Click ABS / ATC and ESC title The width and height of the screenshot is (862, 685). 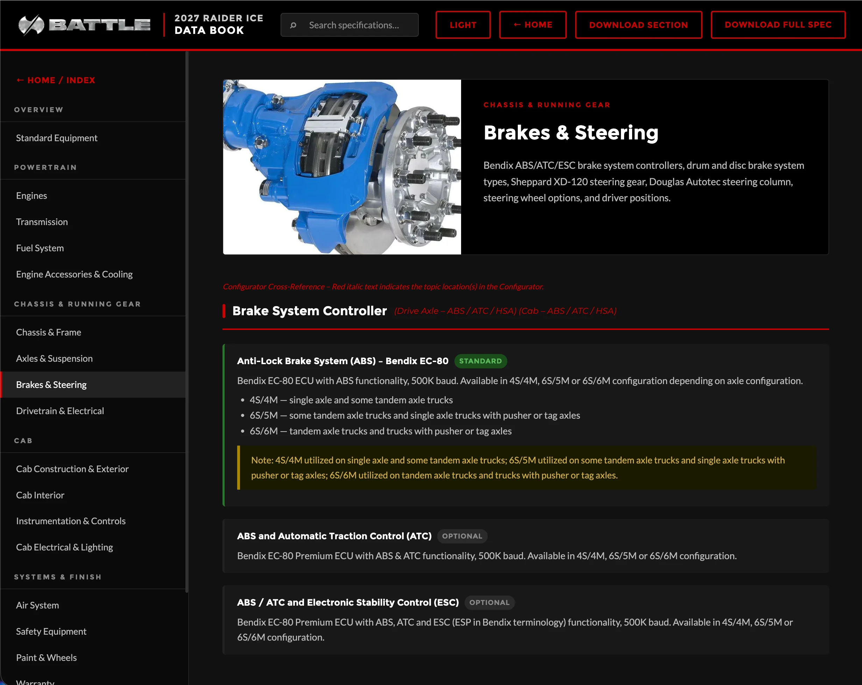tap(348, 602)
